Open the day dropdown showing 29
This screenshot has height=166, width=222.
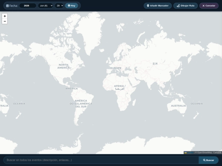click(x=59, y=6)
